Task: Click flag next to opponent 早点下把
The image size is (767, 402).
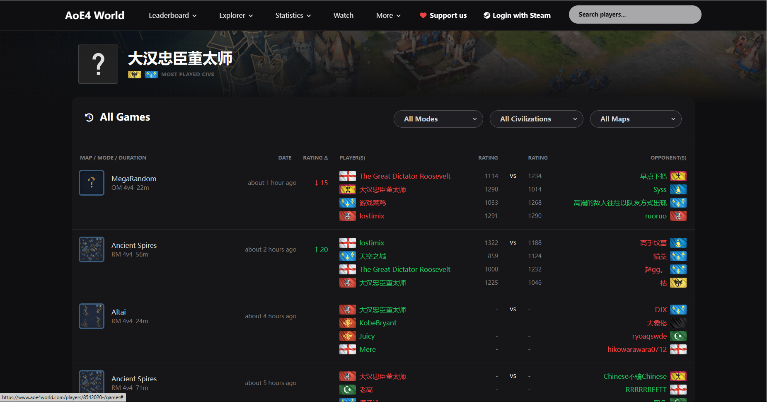Action: tap(678, 176)
